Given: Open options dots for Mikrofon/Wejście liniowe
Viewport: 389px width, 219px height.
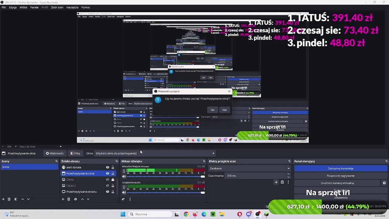Looking at the screenshot, I should pyautogui.click(x=124, y=171).
